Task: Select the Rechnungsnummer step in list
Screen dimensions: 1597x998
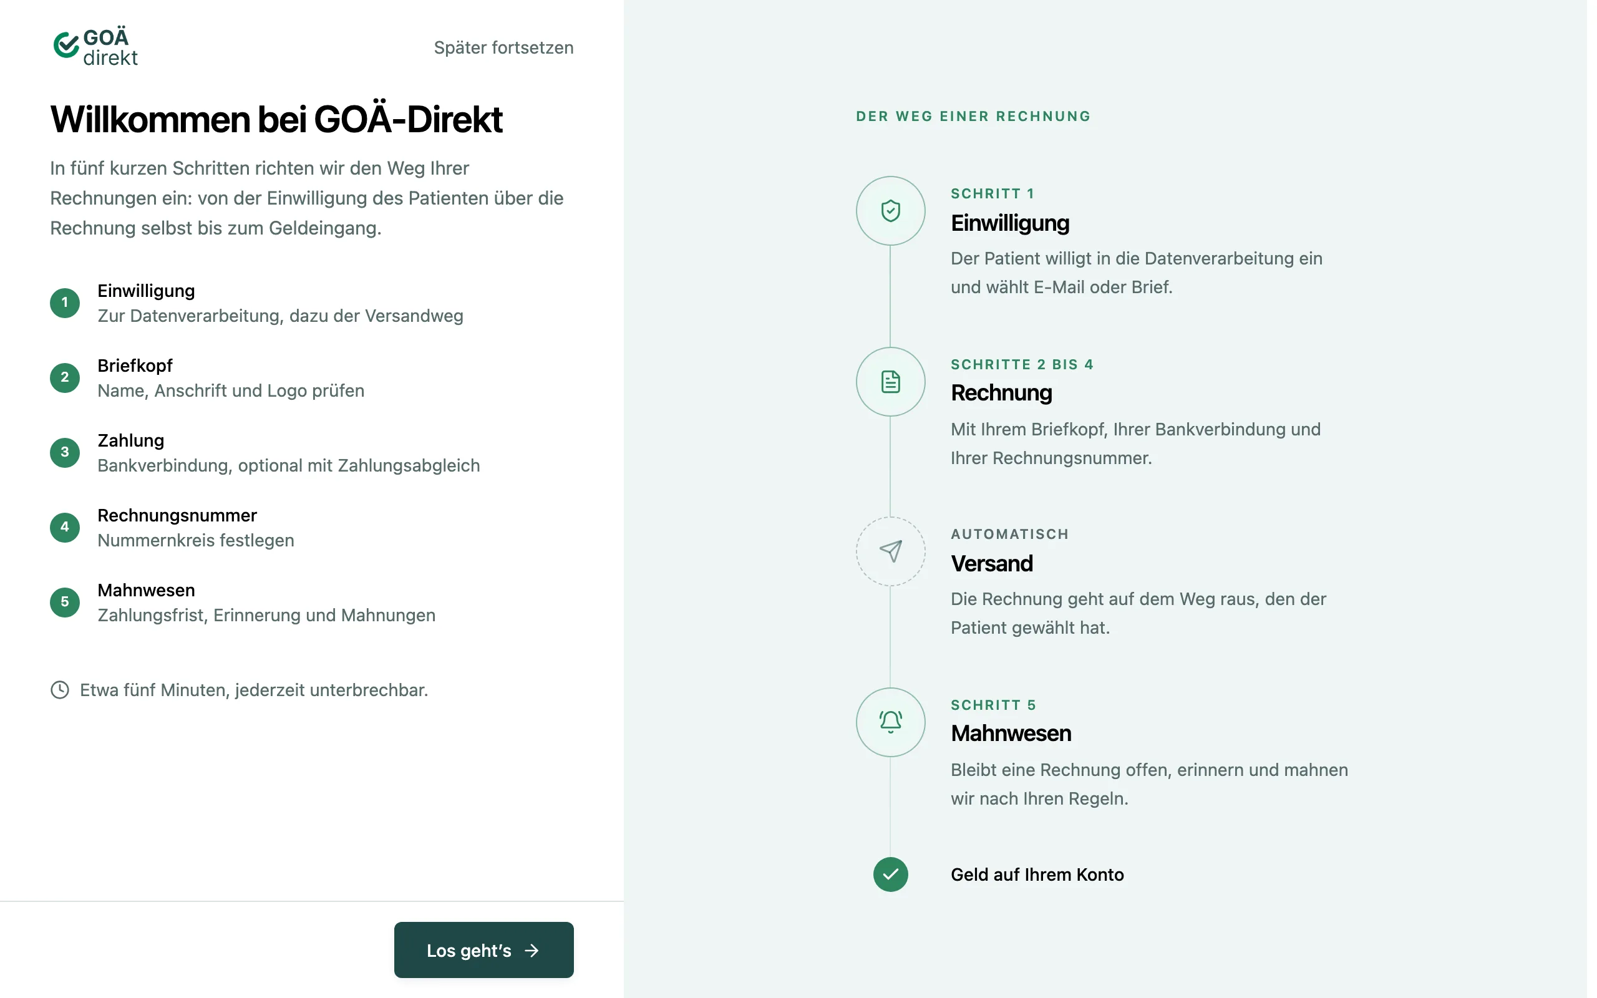Action: (172, 528)
